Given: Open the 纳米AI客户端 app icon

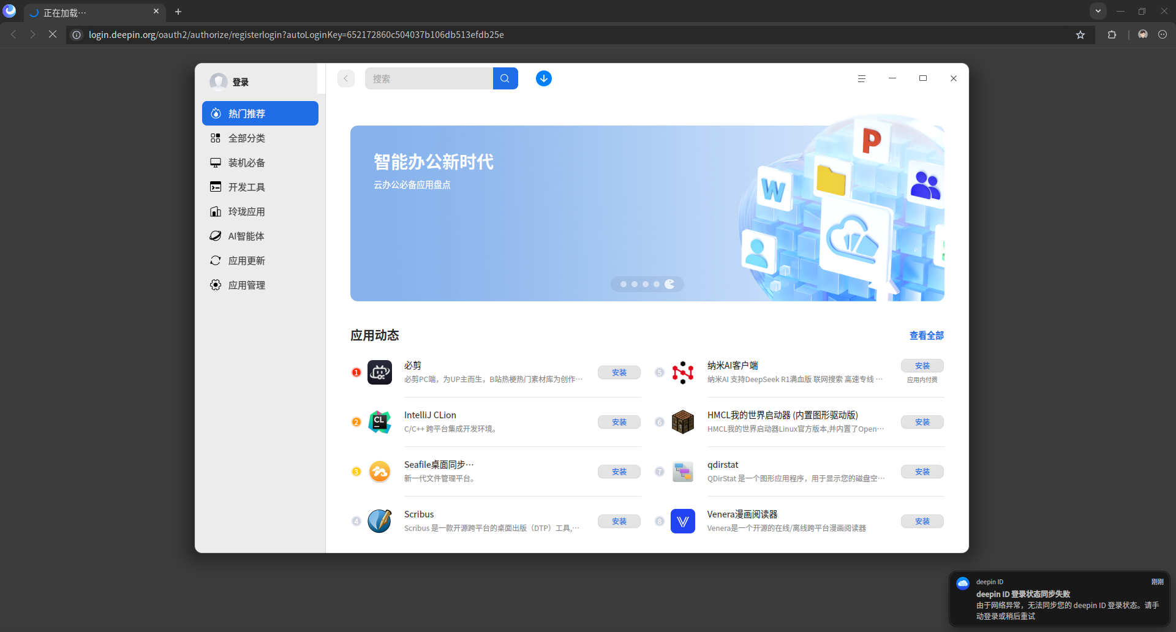Looking at the screenshot, I should pos(683,372).
